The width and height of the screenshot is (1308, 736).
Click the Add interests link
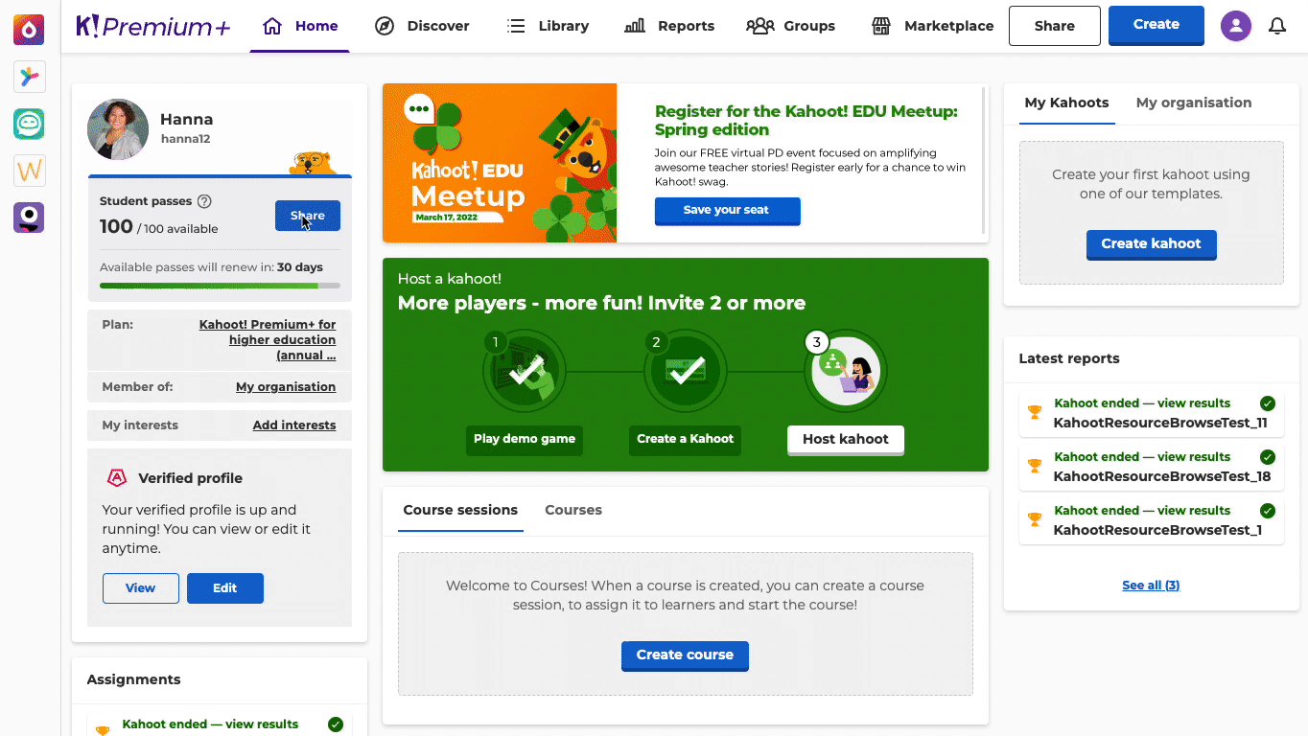click(294, 425)
